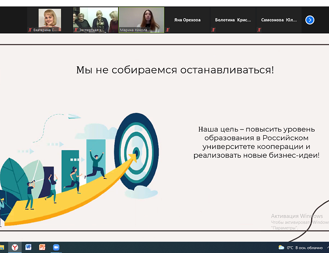The width and height of the screenshot is (329, 253).
Task: Click slide title 'Мы не собираемся останавливаться!'
Action: click(x=175, y=70)
